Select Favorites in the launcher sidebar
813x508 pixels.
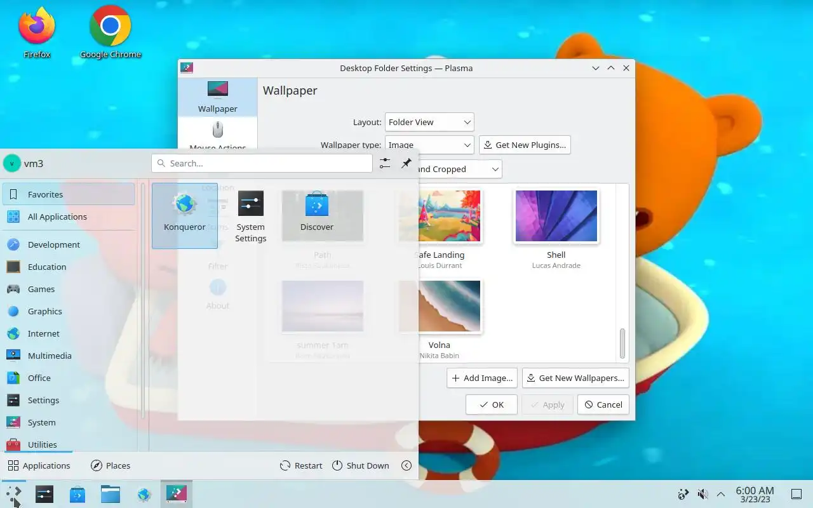[69, 194]
